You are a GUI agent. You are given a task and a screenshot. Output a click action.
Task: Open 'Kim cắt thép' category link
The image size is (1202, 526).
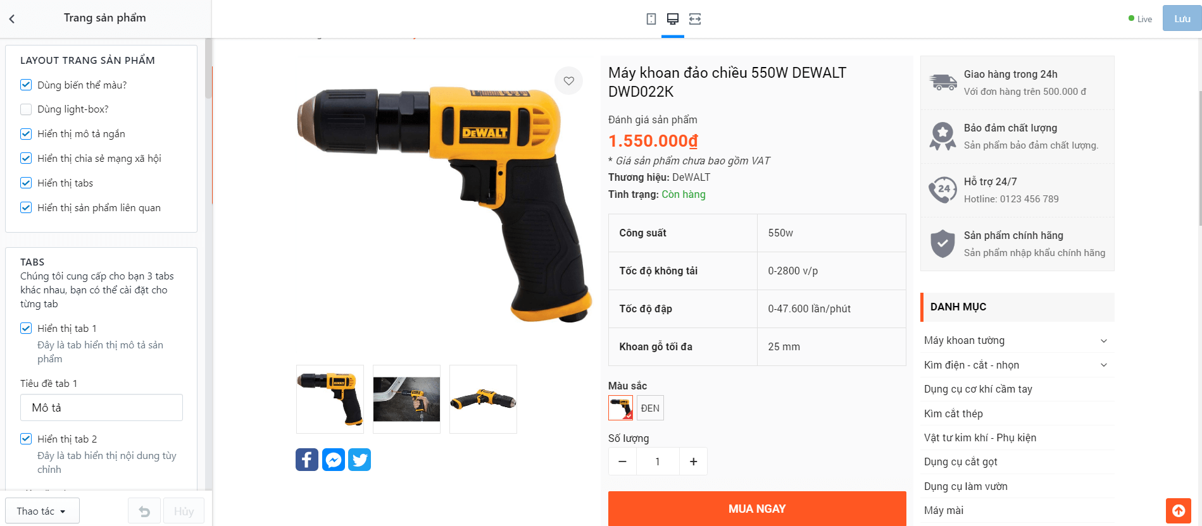tap(953, 413)
